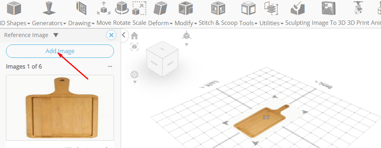The height and width of the screenshot is (148, 381).
Task: Click the fit-to-view frame icon
Action: (x=134, y=46)
